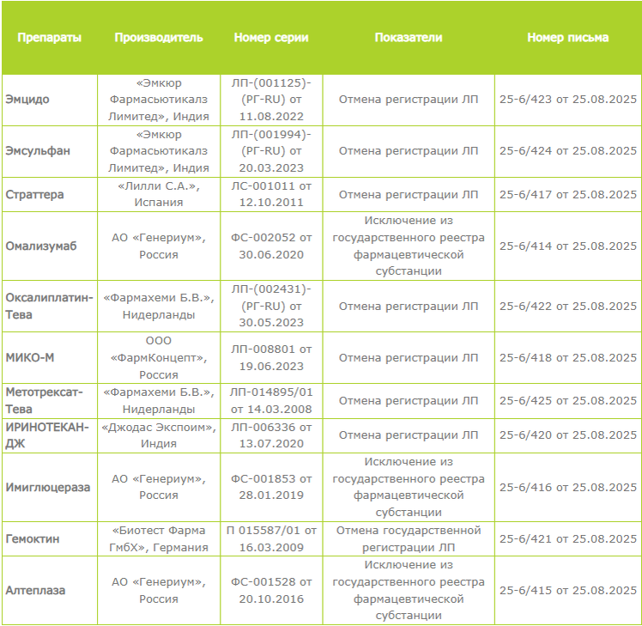Select the drug name 'Алтеплаза'
This screenshot has height=626, width=642.
point(35,591)
